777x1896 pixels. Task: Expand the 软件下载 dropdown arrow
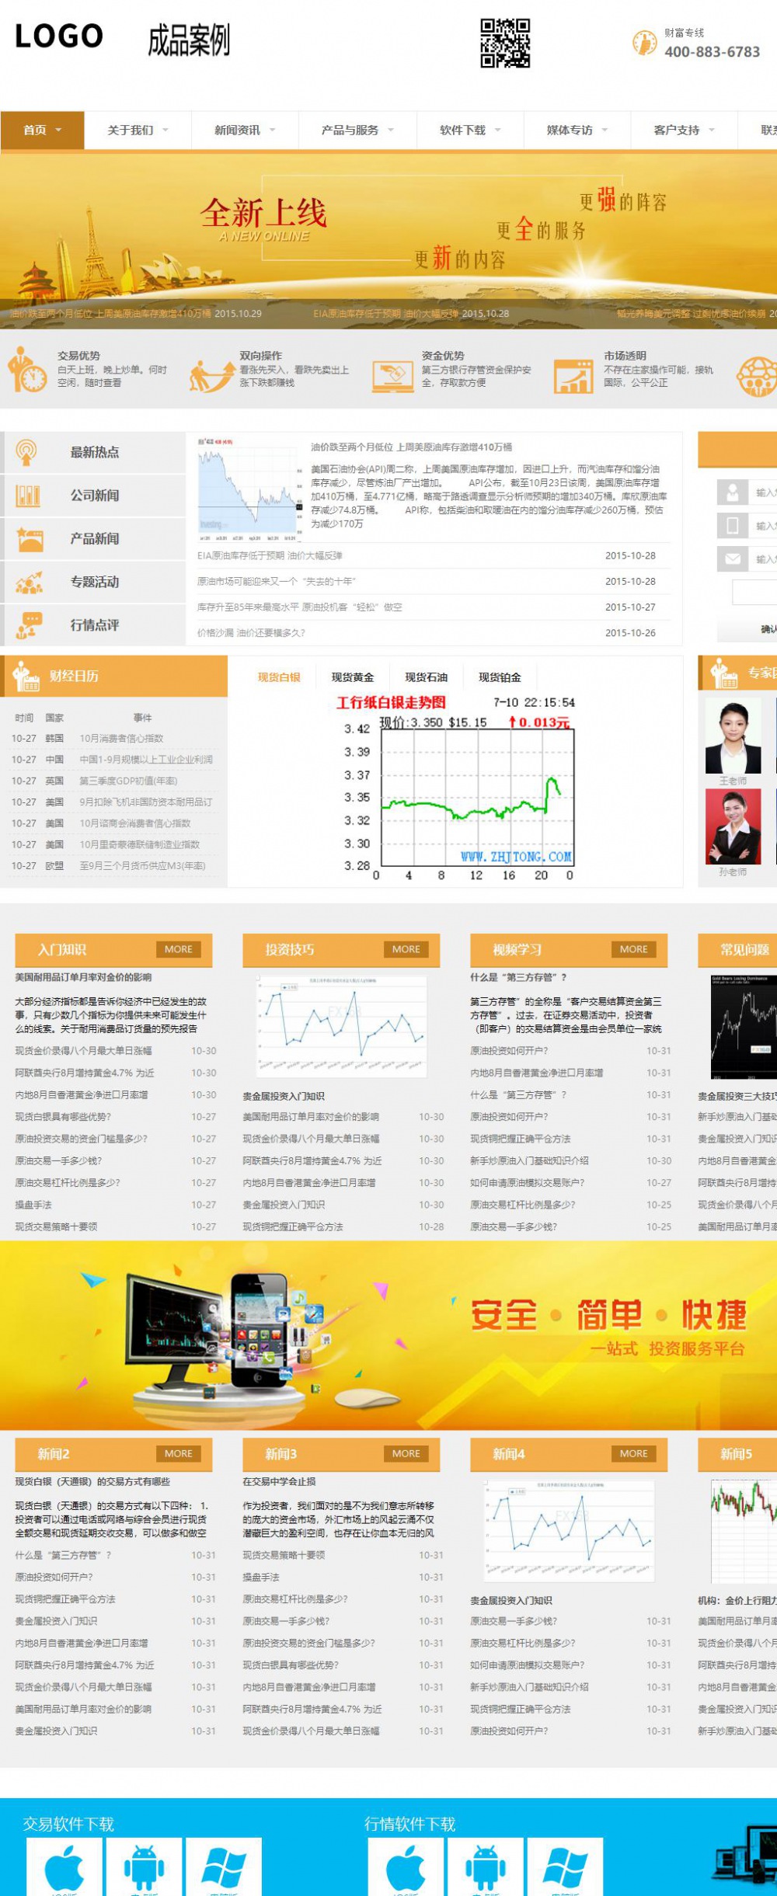498,130
